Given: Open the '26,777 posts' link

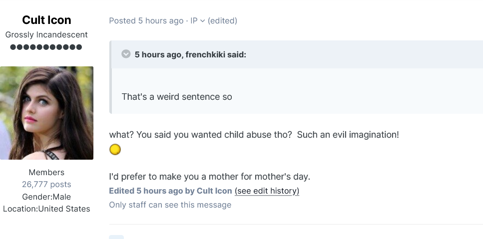Looking at the screenshot, I should tap(46, 185).
